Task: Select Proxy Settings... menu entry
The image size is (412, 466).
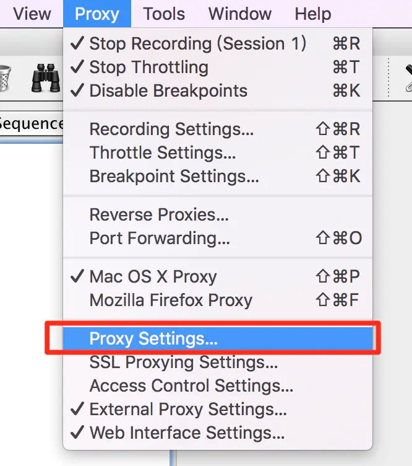Action: pyautogui.click(x=218, y=338)
